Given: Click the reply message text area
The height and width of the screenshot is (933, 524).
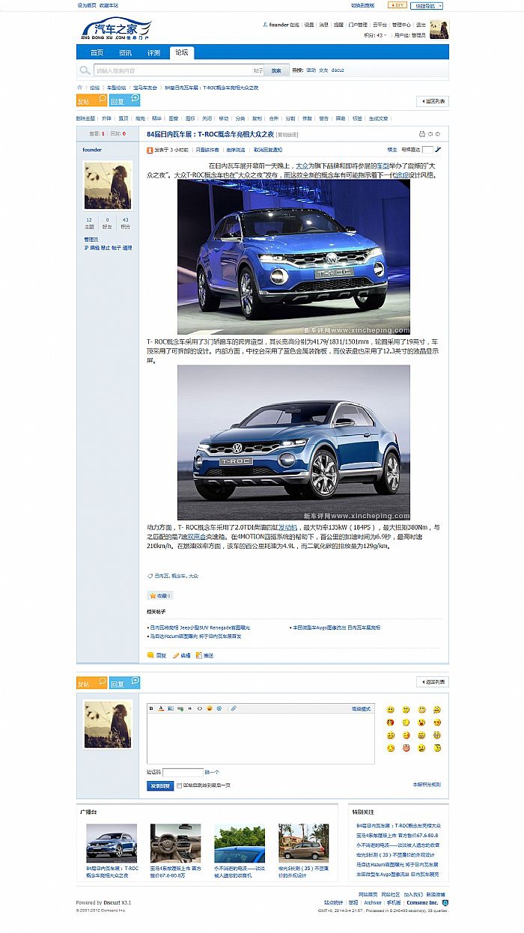Looking at the screenshot, I should (x=261, y=738).
